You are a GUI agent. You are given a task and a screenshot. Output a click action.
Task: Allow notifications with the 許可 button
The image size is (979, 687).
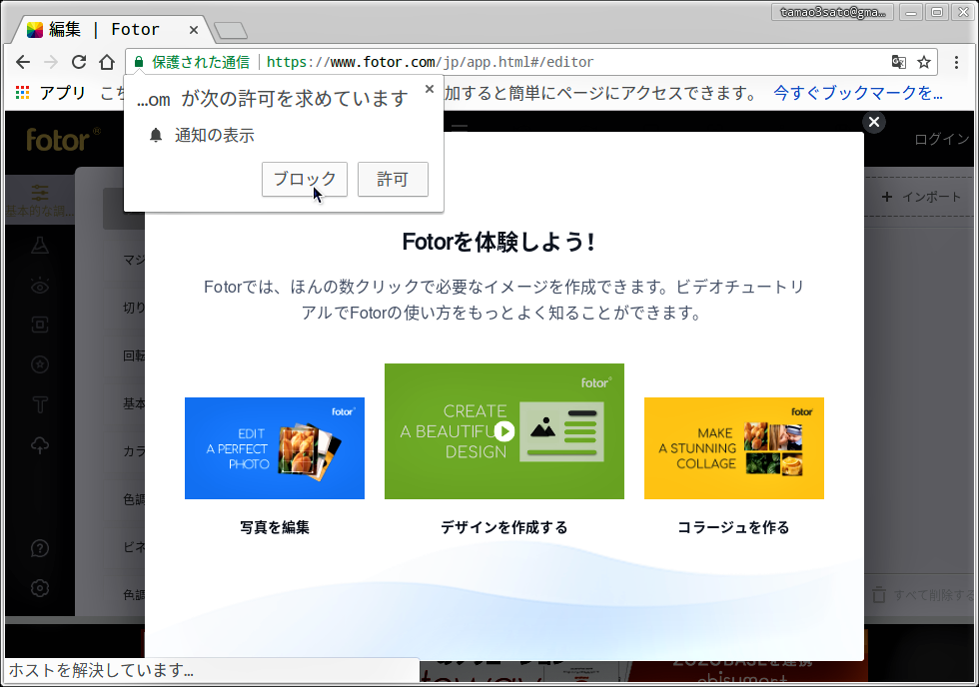(393, 179)
